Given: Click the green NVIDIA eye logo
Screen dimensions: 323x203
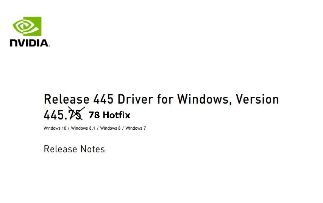Looking at the screenshot, I should (27, 26).
